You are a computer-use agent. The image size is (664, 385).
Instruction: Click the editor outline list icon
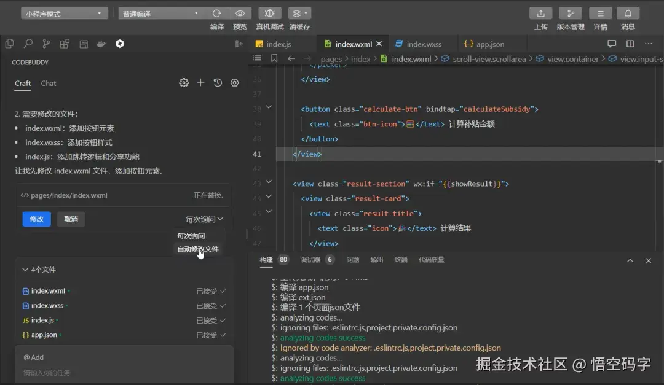257,58
